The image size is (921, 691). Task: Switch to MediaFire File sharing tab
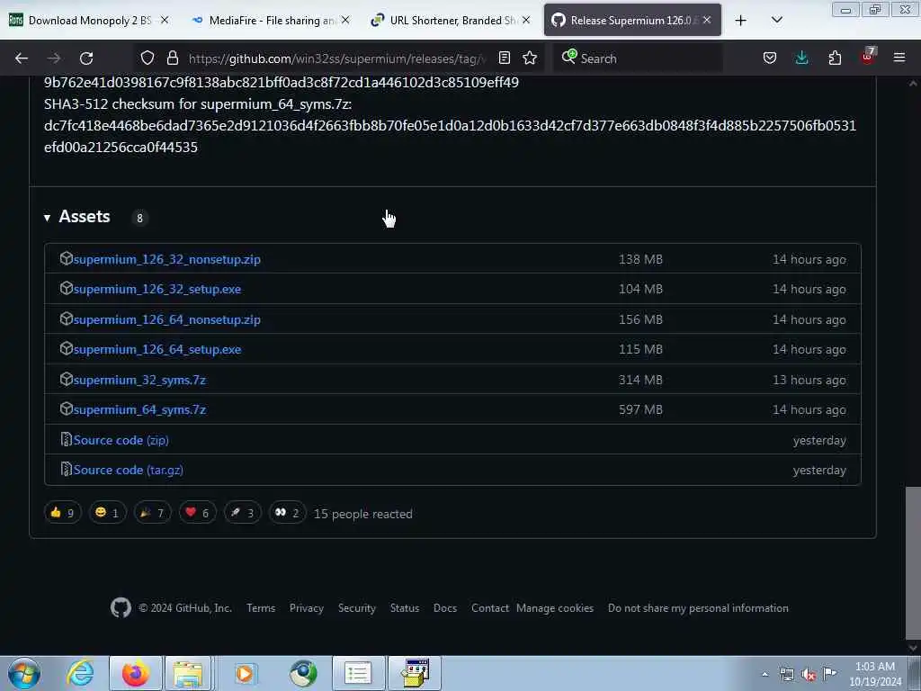[x=270, y=21]
